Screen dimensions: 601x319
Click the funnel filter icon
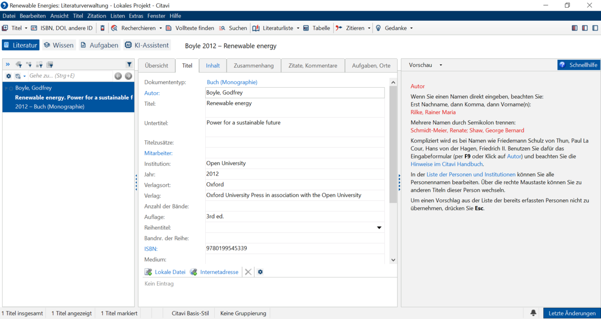pyautogui.click(x=129, y=64)
